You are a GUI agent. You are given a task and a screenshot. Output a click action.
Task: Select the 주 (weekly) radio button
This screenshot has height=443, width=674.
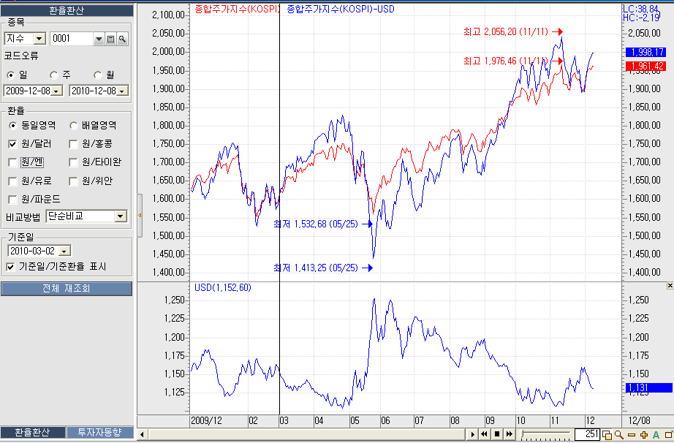[54, 75]
